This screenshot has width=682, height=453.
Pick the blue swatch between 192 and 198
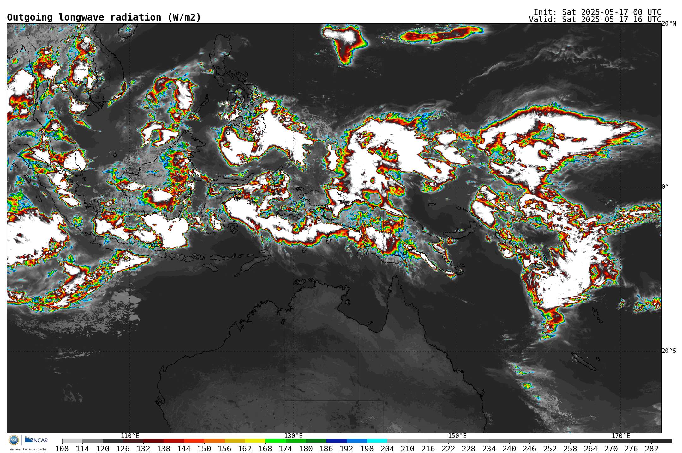point(356,441)
